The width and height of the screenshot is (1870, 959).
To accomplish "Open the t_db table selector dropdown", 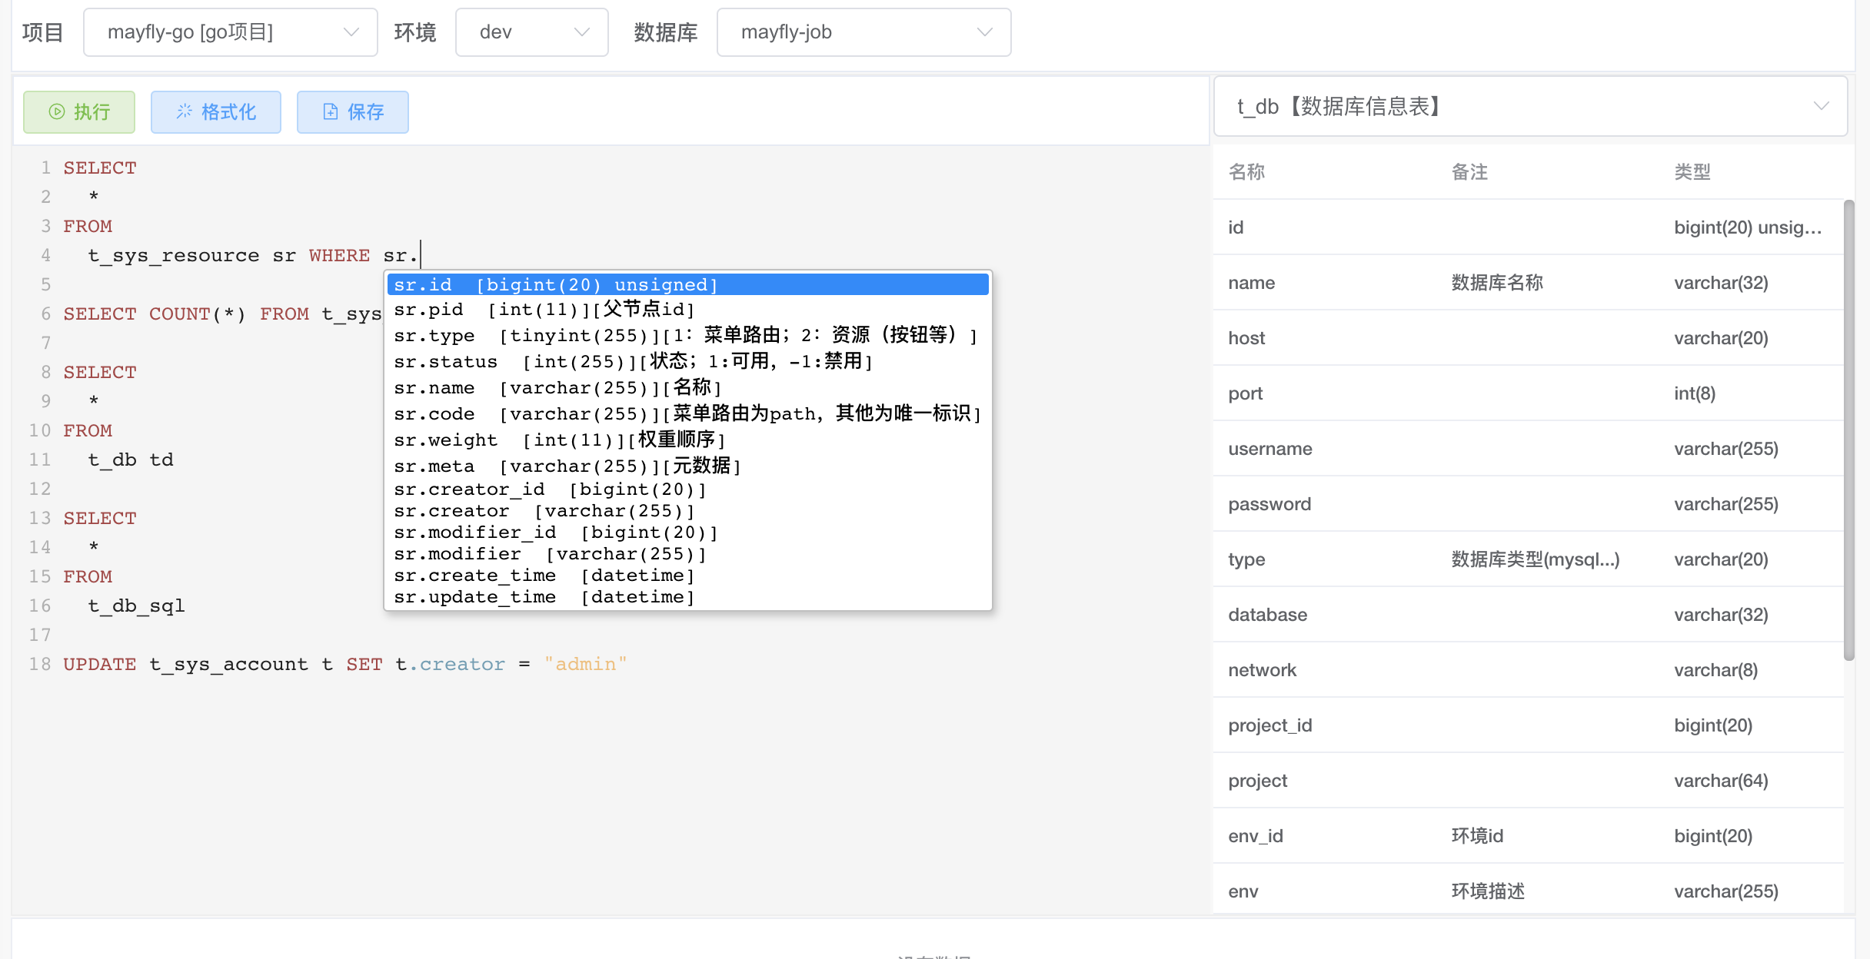I will (x=1530, y=106).
